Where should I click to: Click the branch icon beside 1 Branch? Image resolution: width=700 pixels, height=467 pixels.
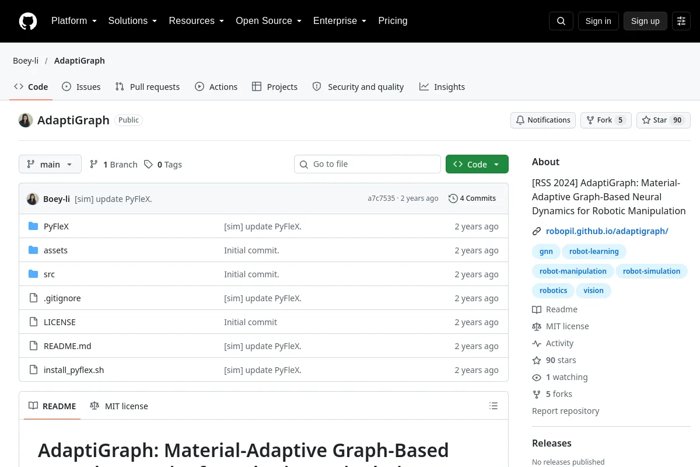(x=94, y=165)
